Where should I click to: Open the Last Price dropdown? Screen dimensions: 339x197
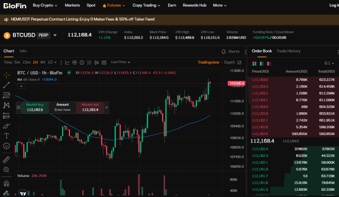tap(120, 62)
